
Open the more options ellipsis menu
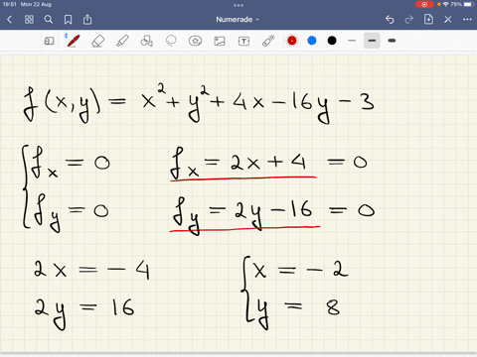click(467, 20)
